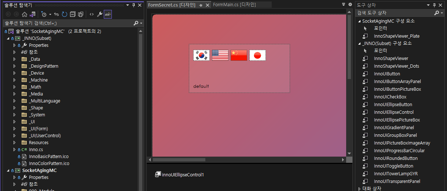Select innoUIEllipseControl1 in component tray
Image resolution: width=447 pixels, height=191 pixels.
click(x=179, y=175)
